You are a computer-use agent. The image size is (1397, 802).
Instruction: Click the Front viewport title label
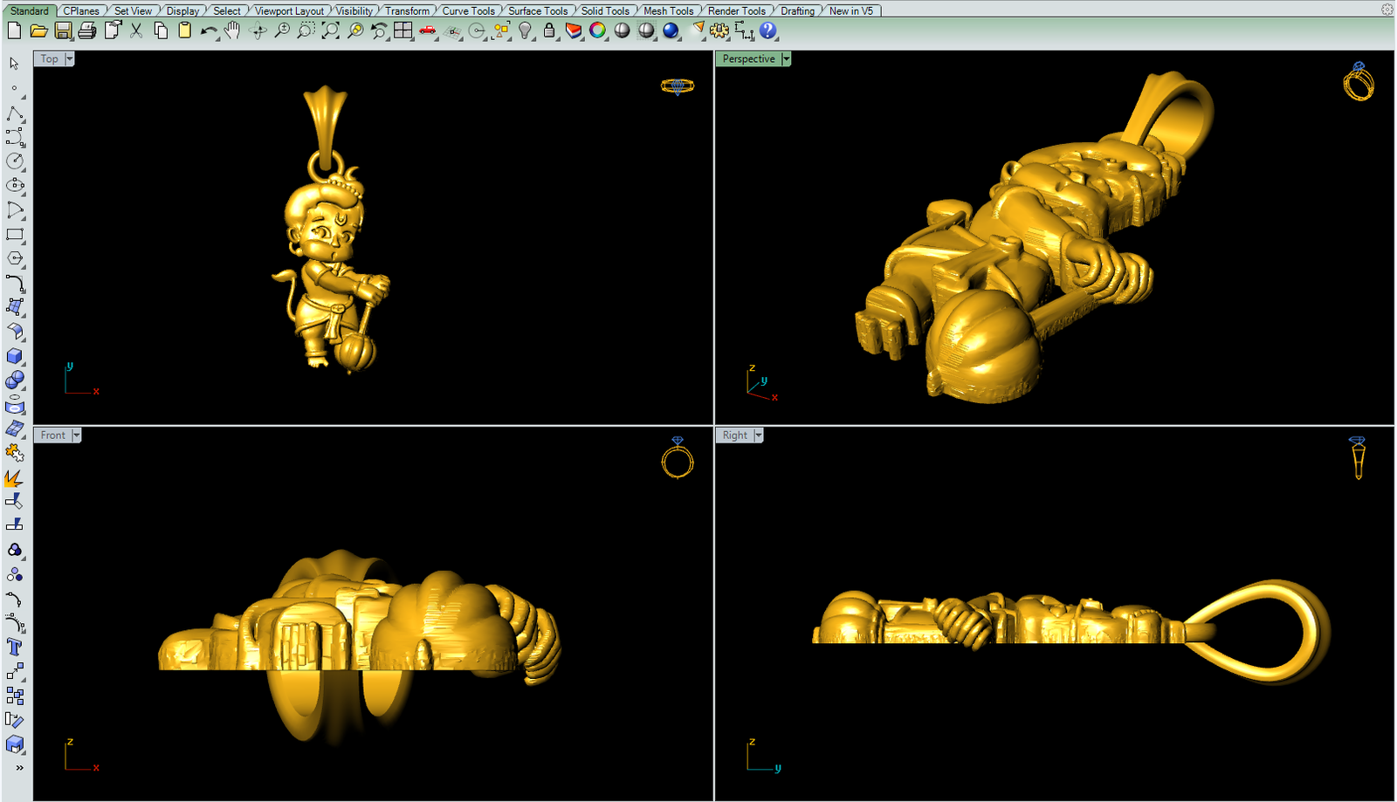(x=52, y=435)
